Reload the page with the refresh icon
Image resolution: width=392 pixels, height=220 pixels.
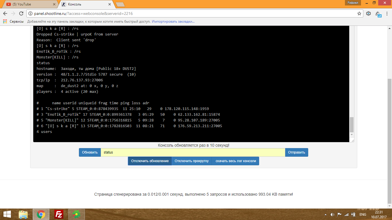[x=21, y=13]
